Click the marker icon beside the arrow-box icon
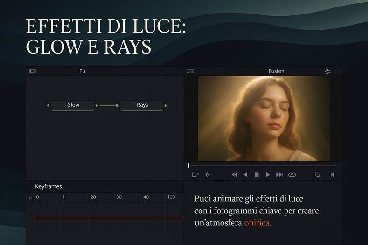This screenshot has width=368, height=245. pyautogui.click(x=208, y=175)
